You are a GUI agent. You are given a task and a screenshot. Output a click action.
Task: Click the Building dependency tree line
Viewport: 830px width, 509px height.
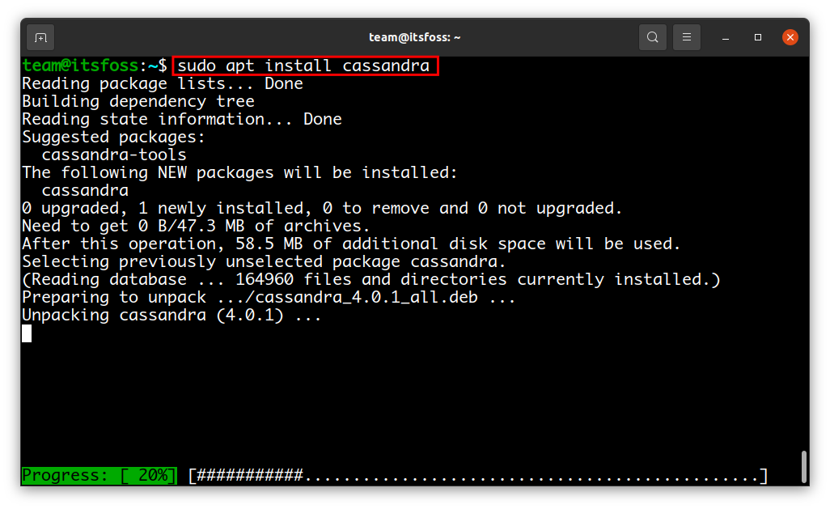[138, 102]
